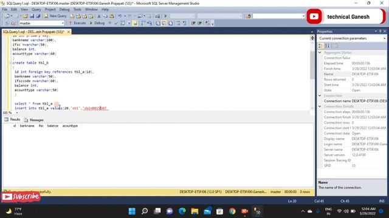Open the master database dropdown
The image size is (389, 218).
[63, 23]
